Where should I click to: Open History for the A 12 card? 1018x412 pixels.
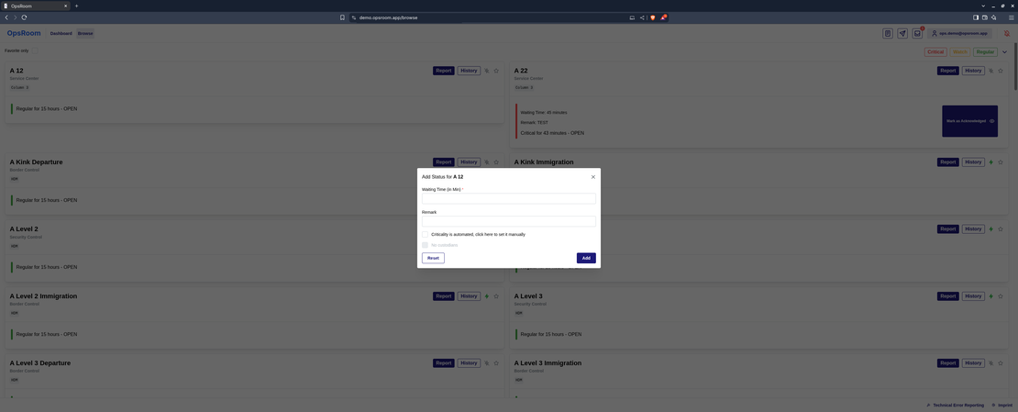(469, 71)
